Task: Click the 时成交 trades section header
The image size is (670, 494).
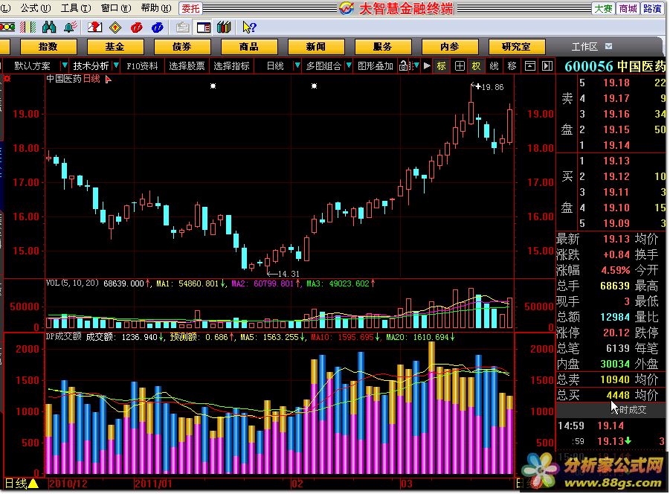Action: click(x=631, y=410)
